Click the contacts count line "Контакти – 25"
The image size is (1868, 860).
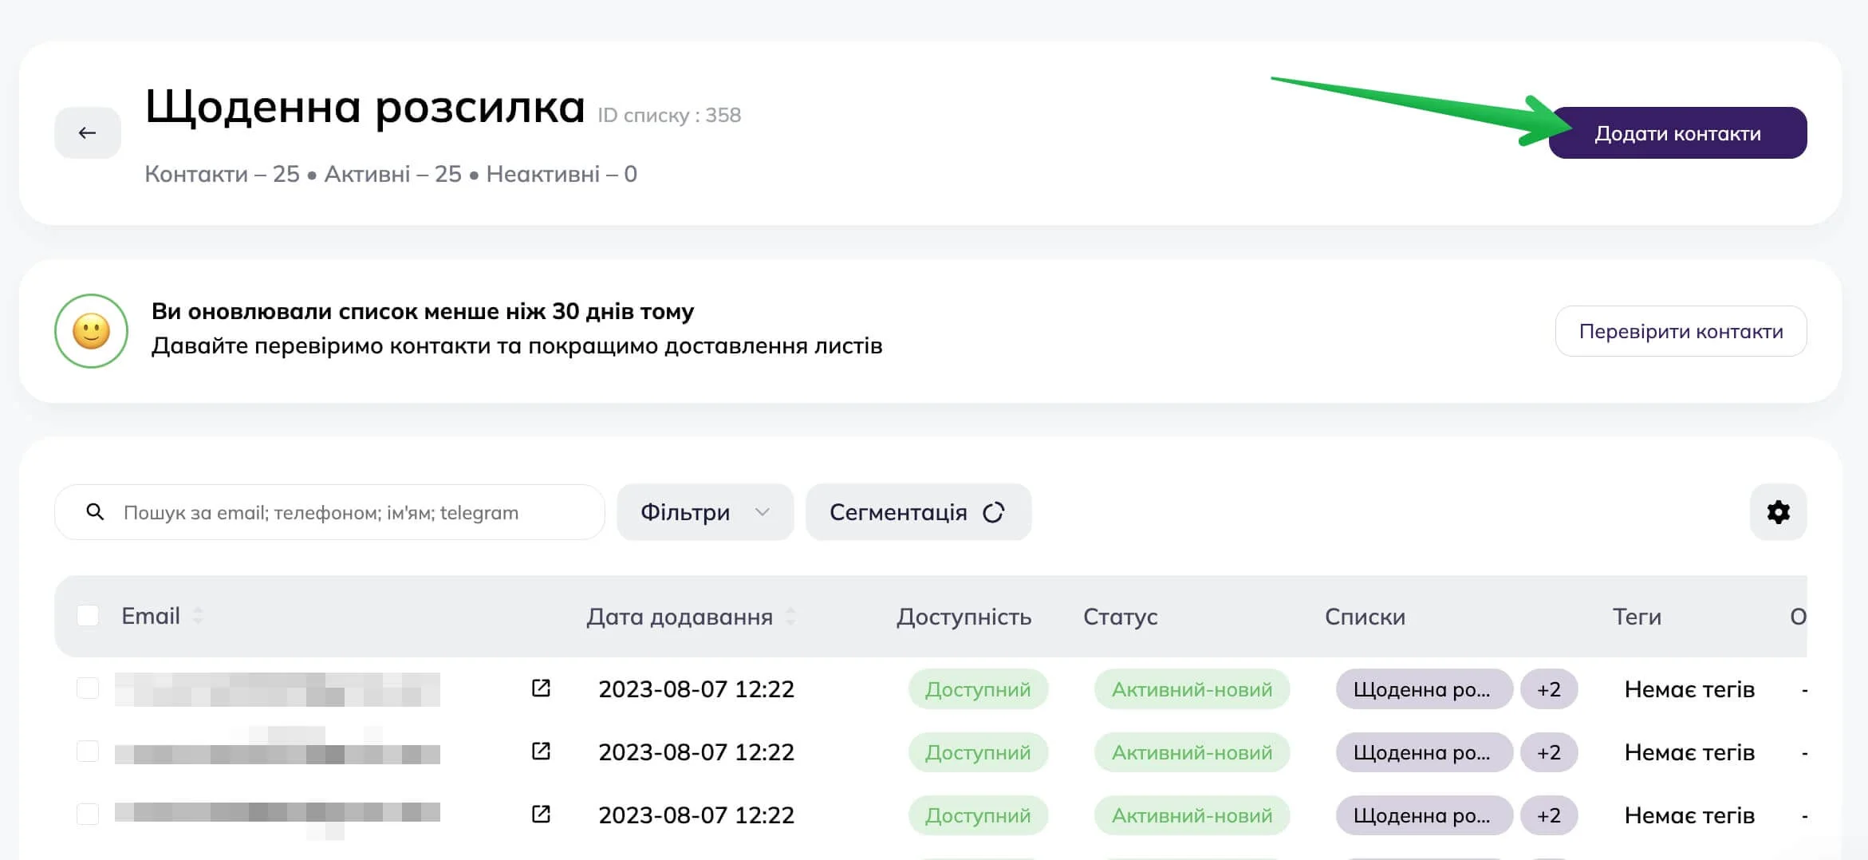tap(222, 174)
